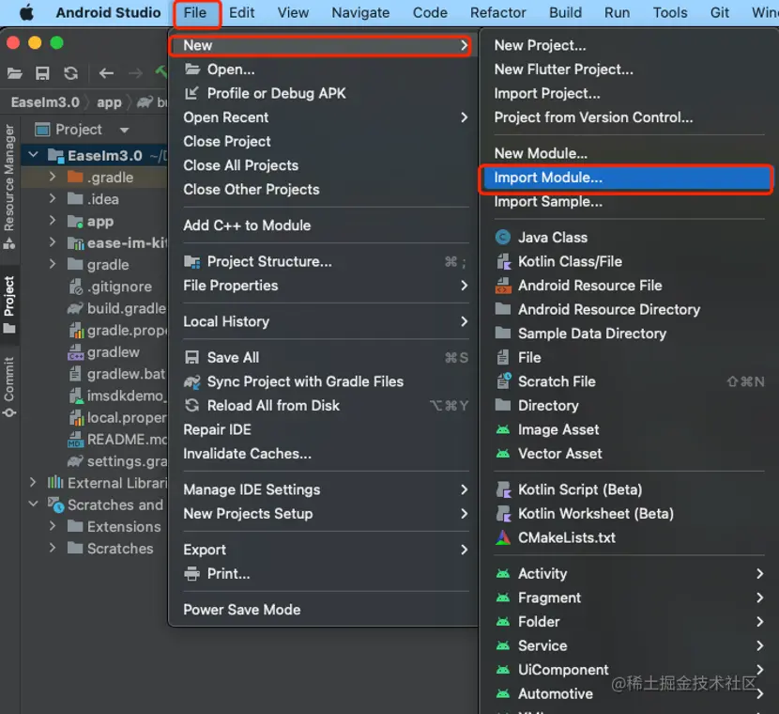779x714 pixels.
Task: Expand the Service submenu
Action: tap(628, 645)
